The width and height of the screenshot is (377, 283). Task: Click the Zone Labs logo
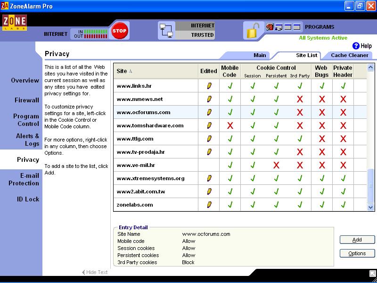15,23
